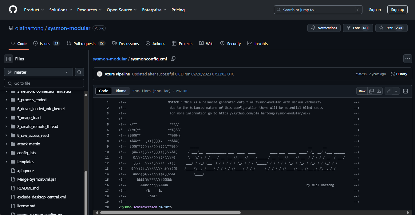This screenshot has height=215, width=415.
Task: Open the master branch dropdown
Action: [38, 72]
